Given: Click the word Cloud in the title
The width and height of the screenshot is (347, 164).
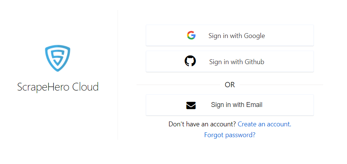Looking at the screenshot, I should [85, 86].
